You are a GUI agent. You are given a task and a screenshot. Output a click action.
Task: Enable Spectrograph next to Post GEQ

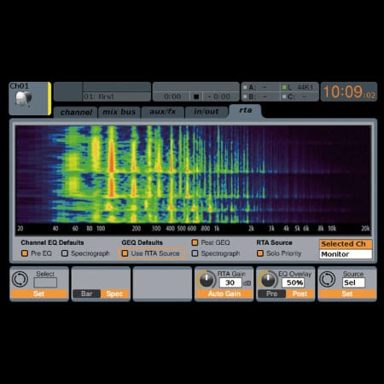coord(195,253)
